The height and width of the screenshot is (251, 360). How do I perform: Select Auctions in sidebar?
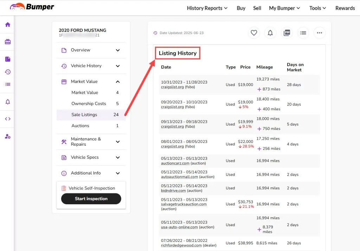tap(91, 126)
